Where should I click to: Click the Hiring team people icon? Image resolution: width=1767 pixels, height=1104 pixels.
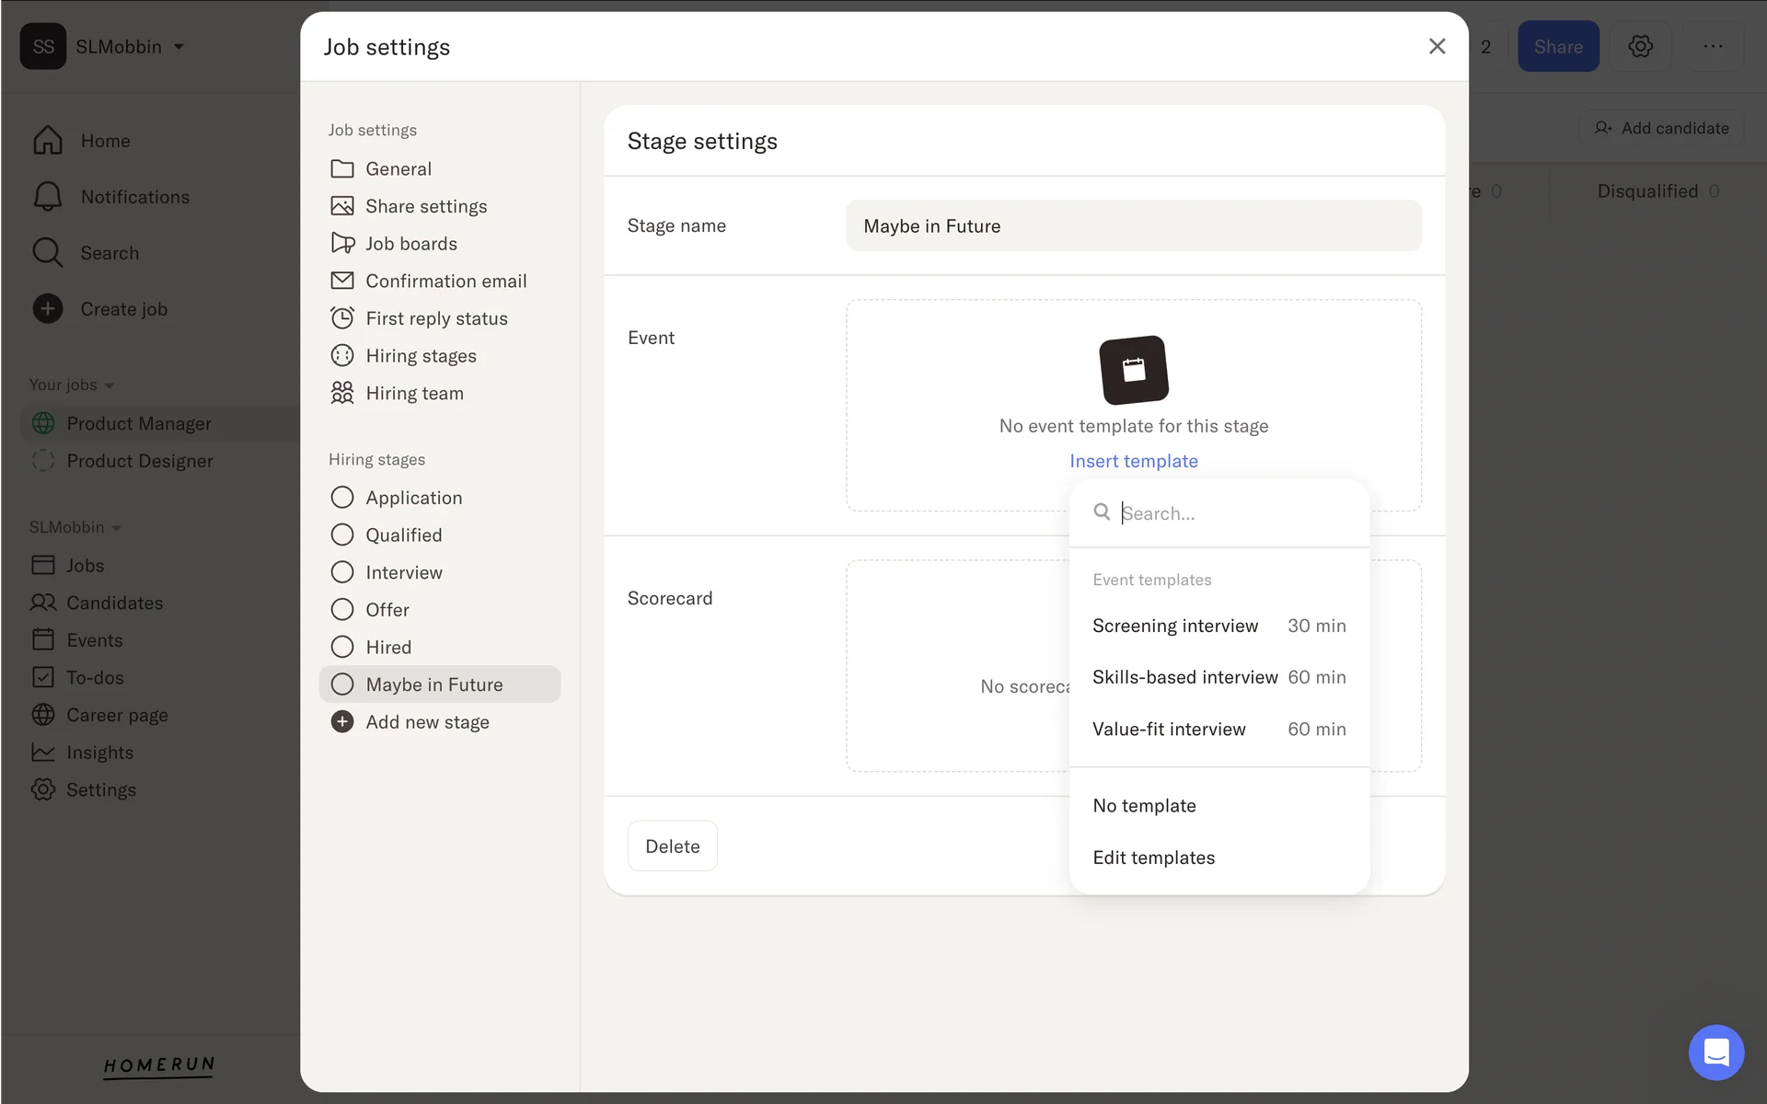pos(342,393)
